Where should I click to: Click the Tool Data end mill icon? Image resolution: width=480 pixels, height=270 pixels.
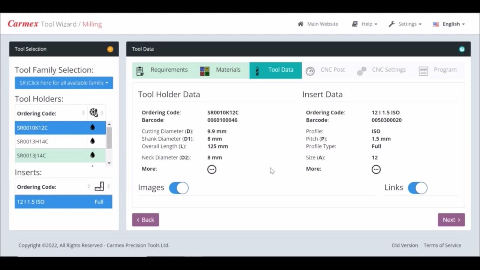click(x=257, y=71)
